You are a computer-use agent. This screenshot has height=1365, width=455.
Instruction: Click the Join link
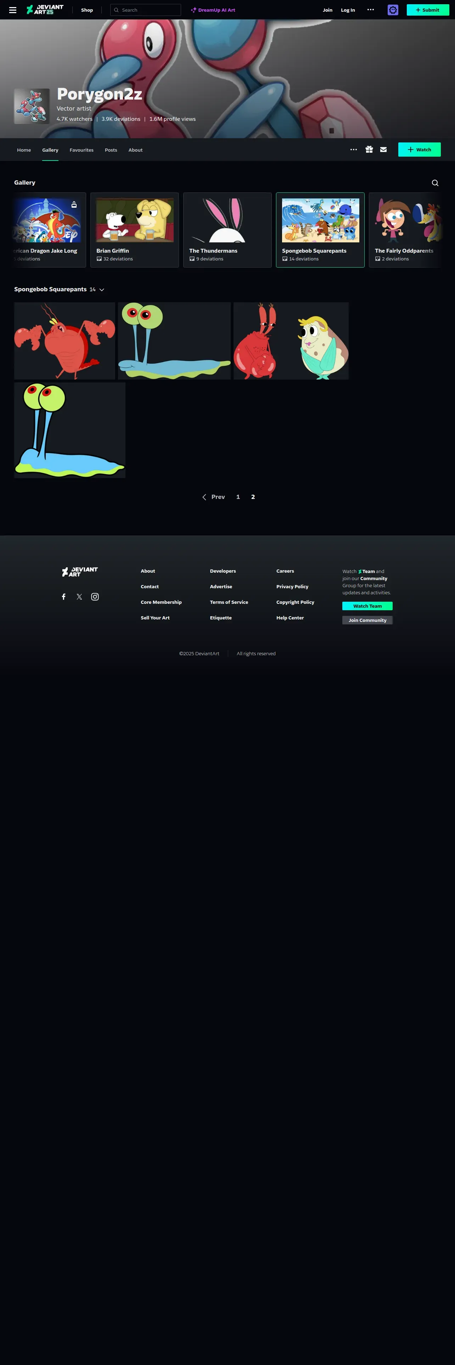[328, 10]
